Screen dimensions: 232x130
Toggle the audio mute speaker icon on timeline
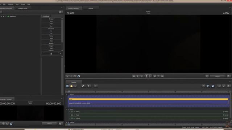tap(224, 86)
